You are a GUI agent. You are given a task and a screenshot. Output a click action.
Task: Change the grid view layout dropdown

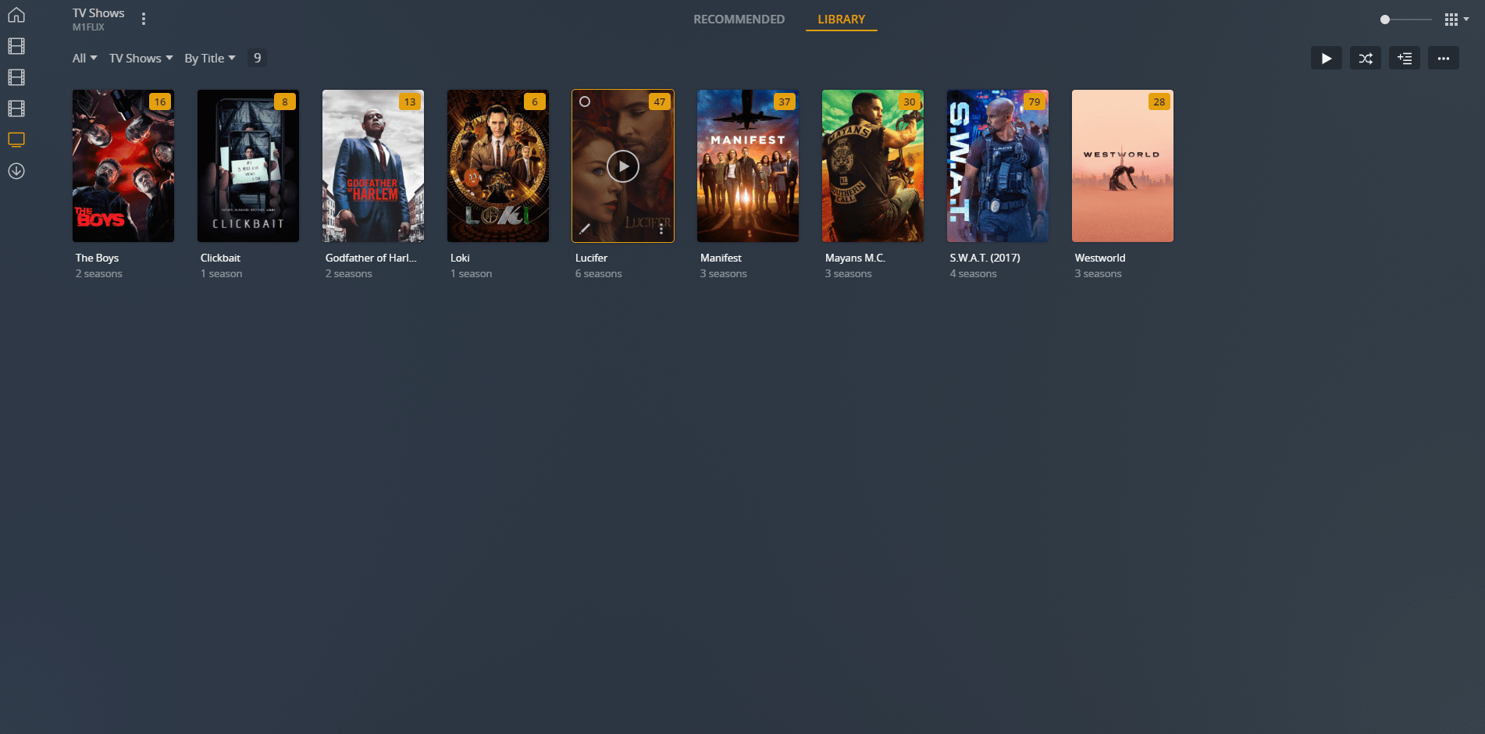(x=1456, y=20)
